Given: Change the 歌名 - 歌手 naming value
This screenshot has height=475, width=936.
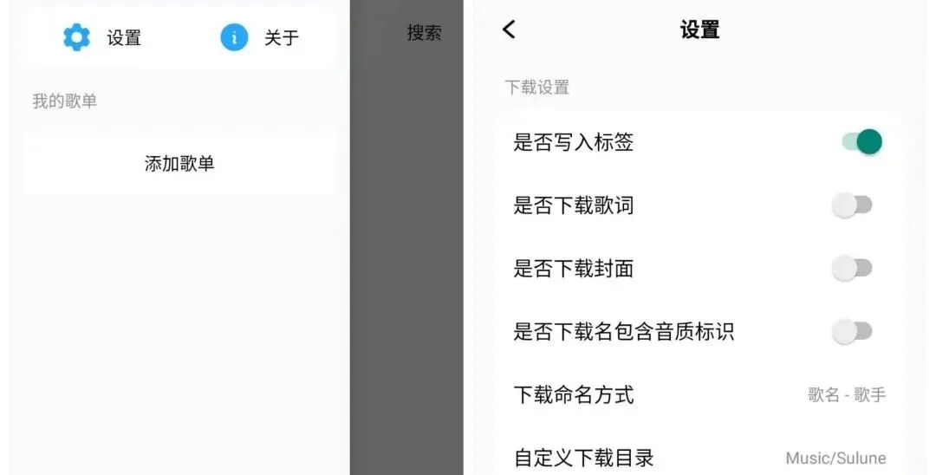Looking at the screenshot, I should pos(847,394).
